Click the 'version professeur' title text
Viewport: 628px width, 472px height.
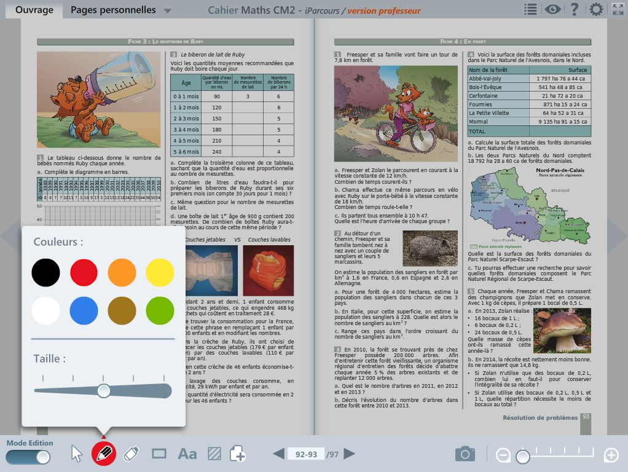pyautogui.click(x=384, y=11)
